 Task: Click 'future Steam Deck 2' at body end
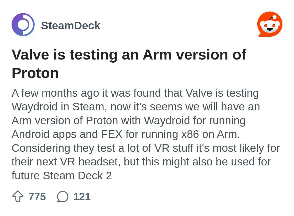click(x=62, y=175)
